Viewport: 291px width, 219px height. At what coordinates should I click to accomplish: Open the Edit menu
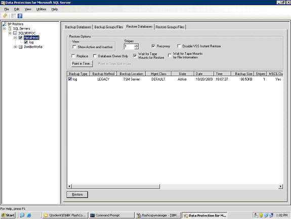point(17,9)
